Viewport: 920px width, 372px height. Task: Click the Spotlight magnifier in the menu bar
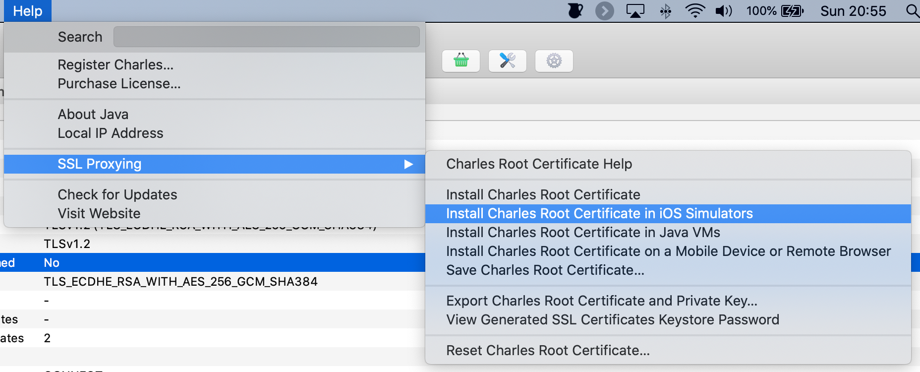[x=913, y=11]
